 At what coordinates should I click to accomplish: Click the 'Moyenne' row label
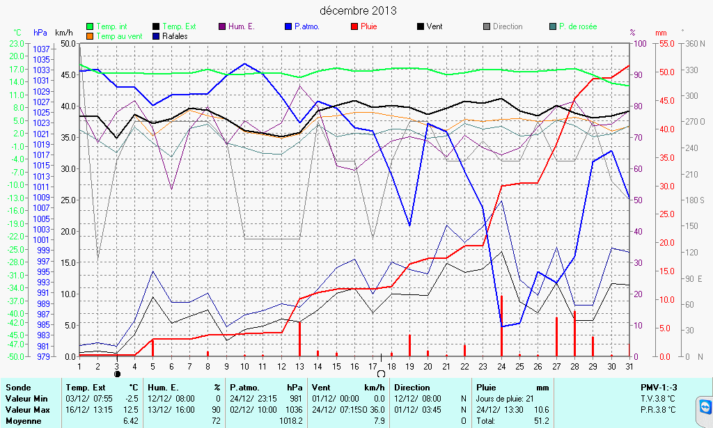23,421
